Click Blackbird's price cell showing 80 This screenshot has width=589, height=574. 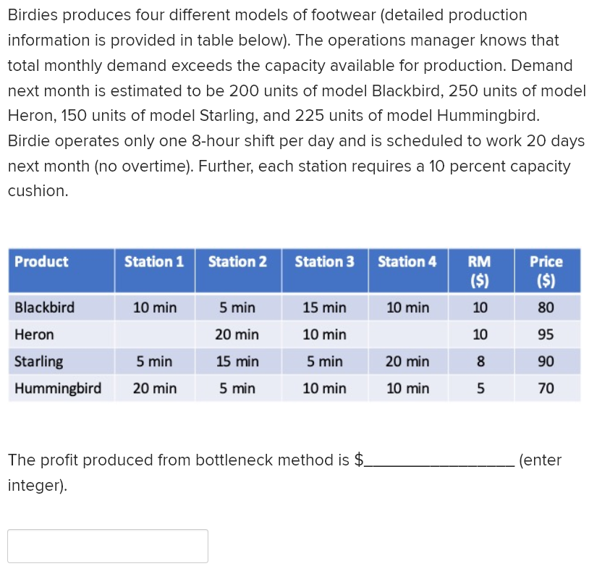(x=546, y=308)
